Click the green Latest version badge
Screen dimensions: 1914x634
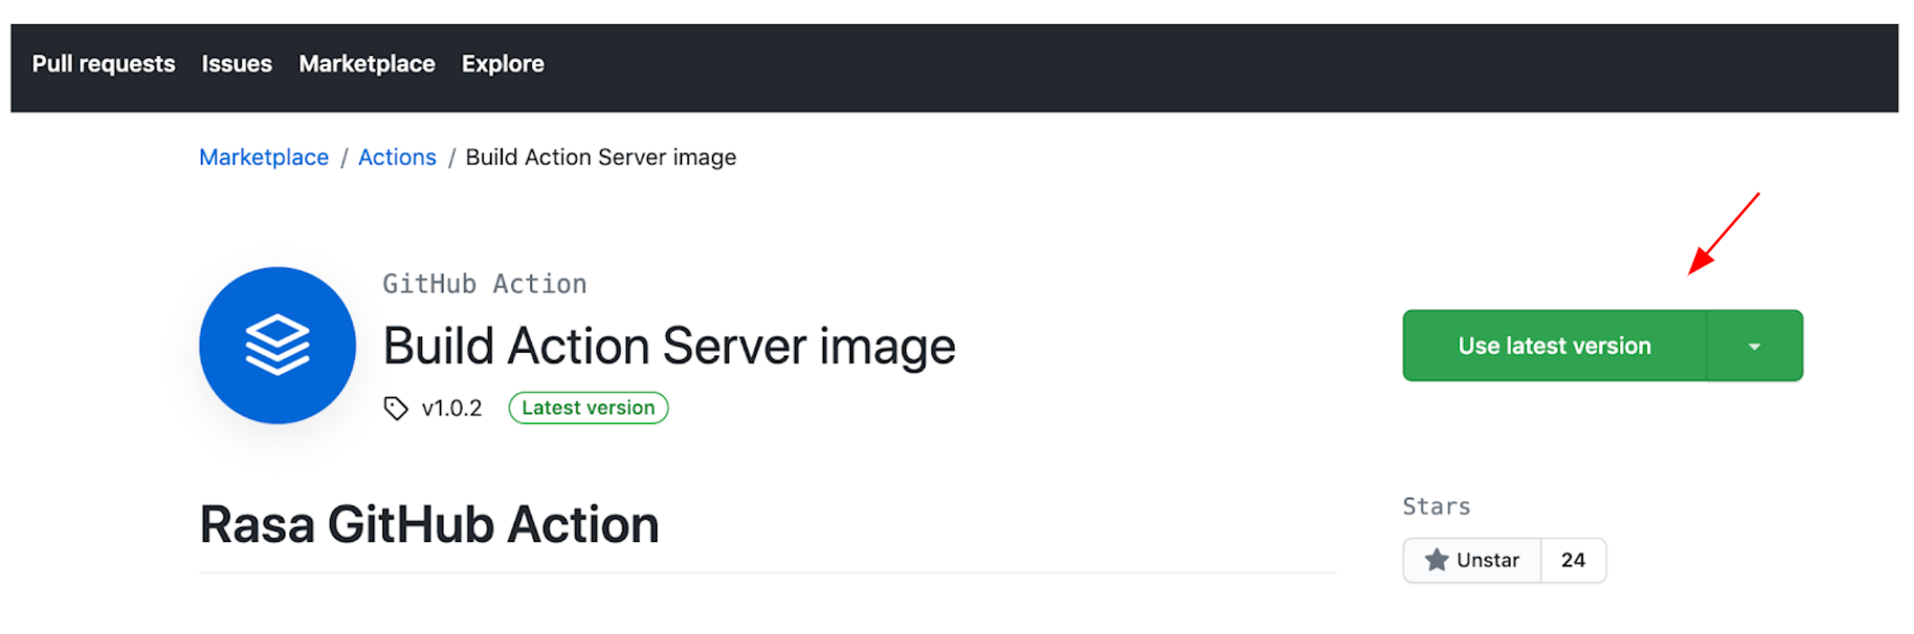click(588, 407)
